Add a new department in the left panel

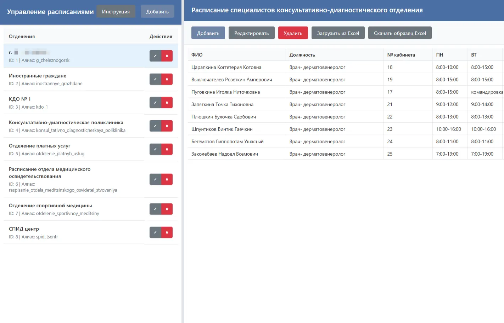coord(157,12)
